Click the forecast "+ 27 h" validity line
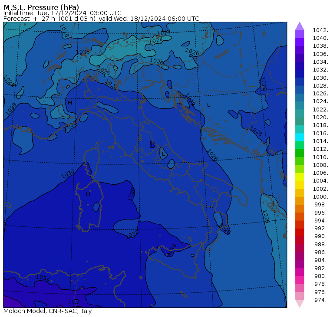The image size is (330, 317). [x=101, y=19]
